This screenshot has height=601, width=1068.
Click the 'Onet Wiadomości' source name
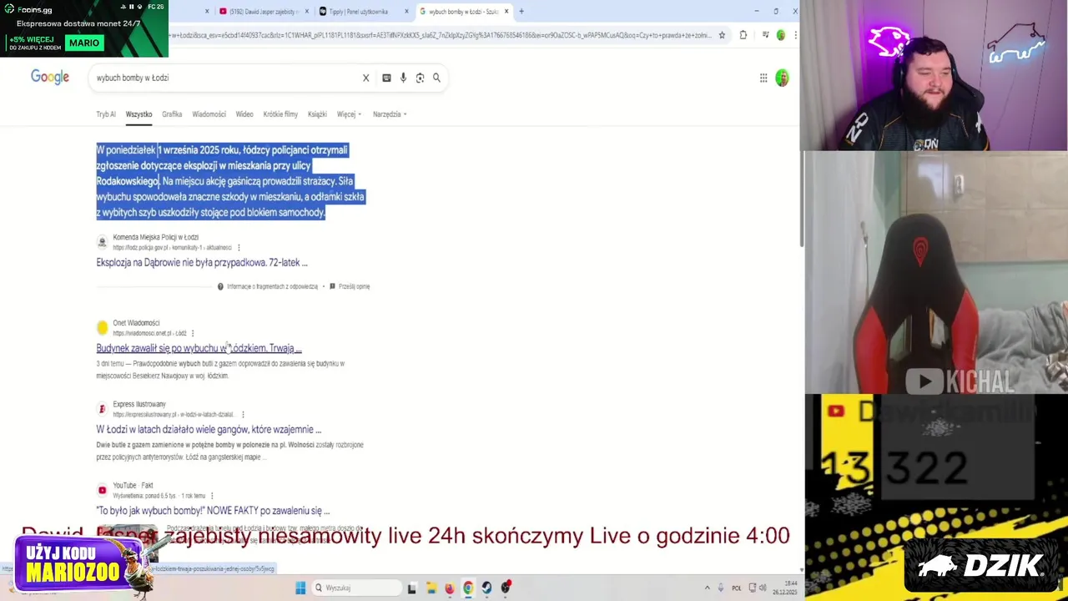click(136, 323)
